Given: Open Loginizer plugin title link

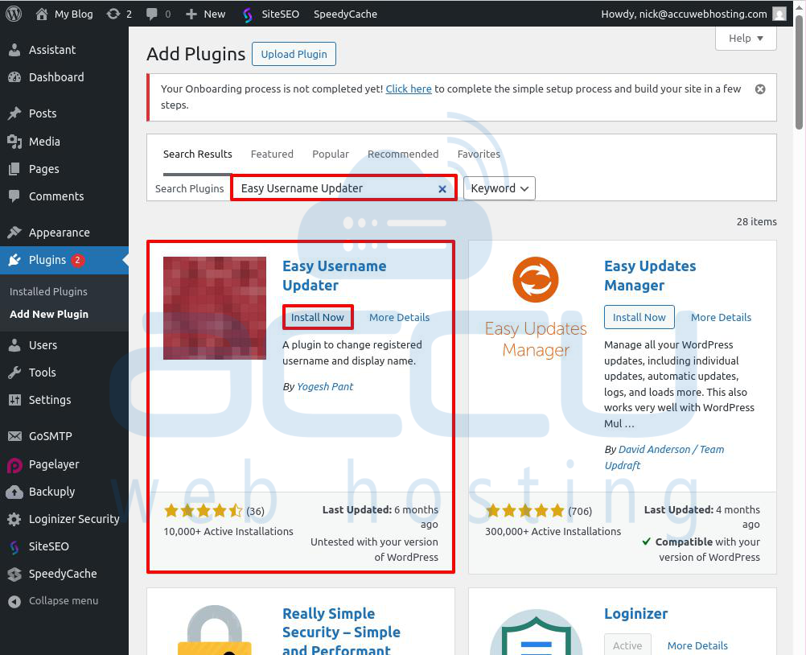Looking at the screenshot, I should coord(635,613).
